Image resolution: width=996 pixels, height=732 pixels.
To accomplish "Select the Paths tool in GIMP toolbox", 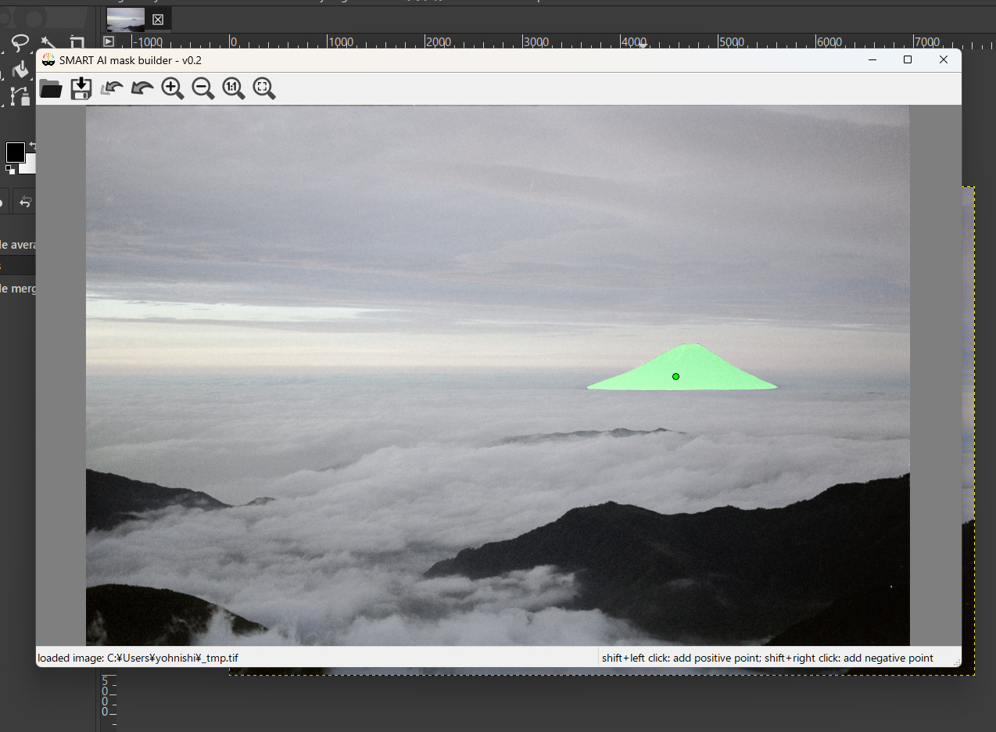I will [x=17, y=96].
